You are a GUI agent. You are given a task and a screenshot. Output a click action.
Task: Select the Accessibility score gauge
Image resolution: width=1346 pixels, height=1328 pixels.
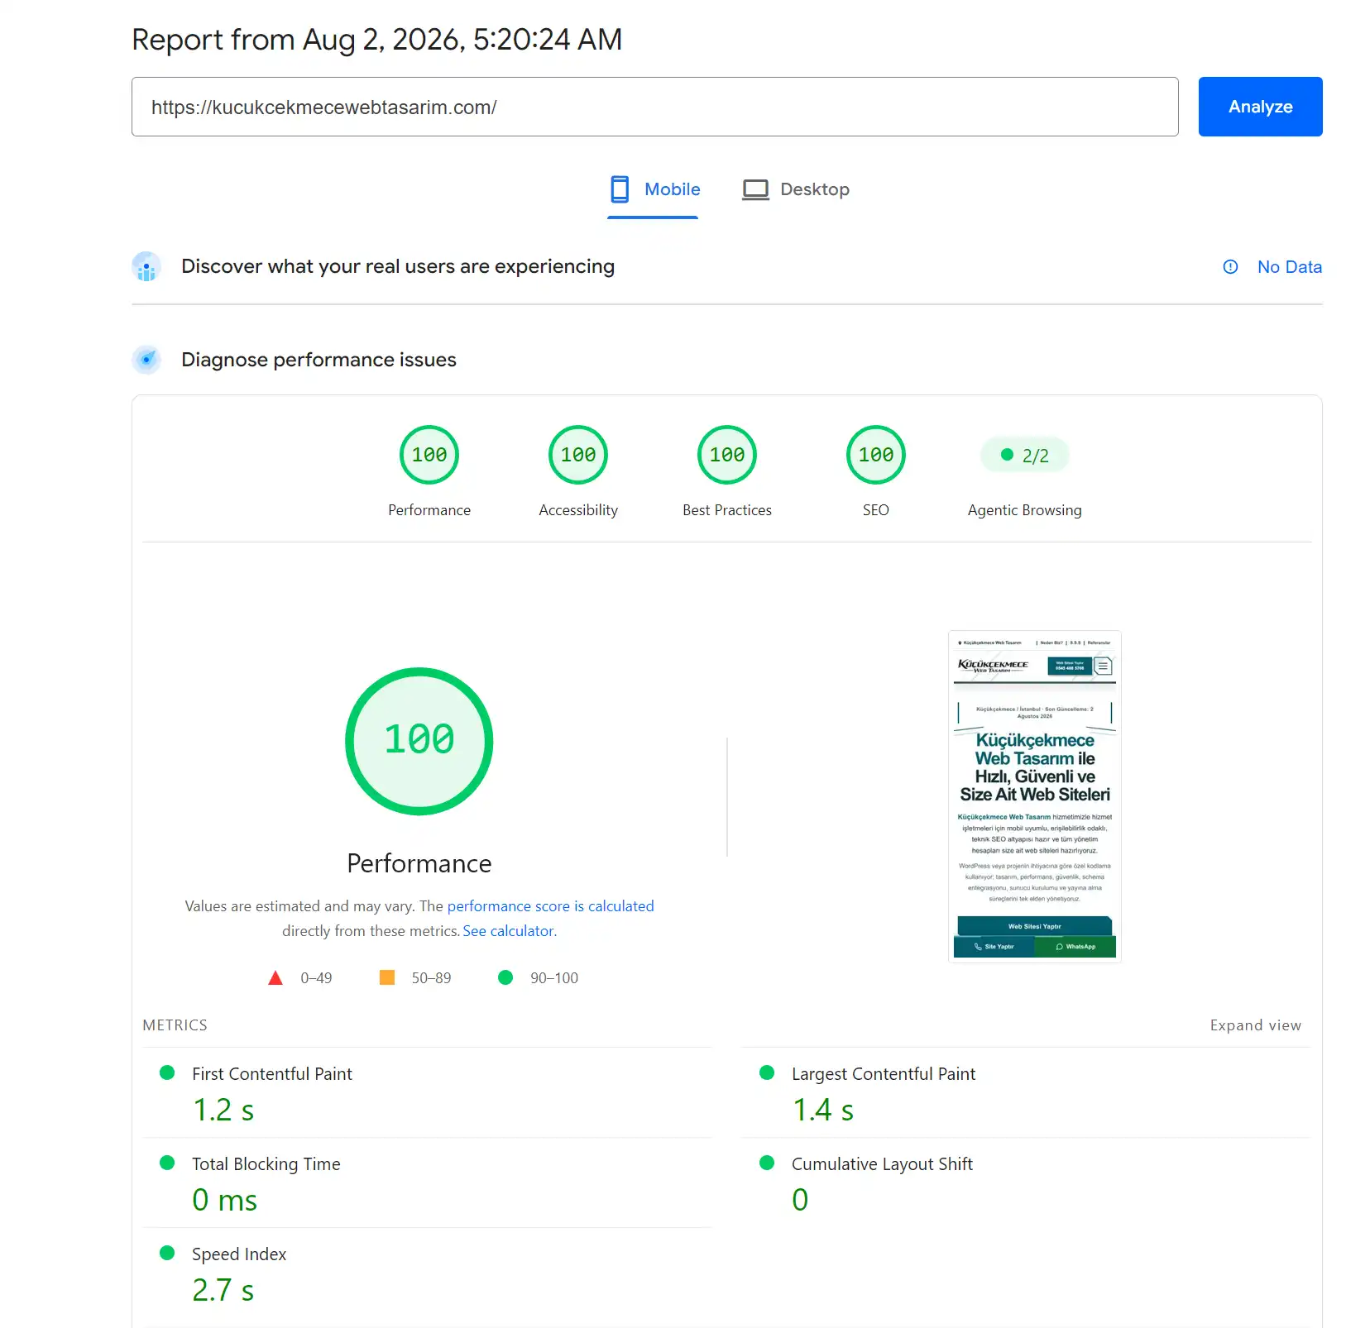578,455
